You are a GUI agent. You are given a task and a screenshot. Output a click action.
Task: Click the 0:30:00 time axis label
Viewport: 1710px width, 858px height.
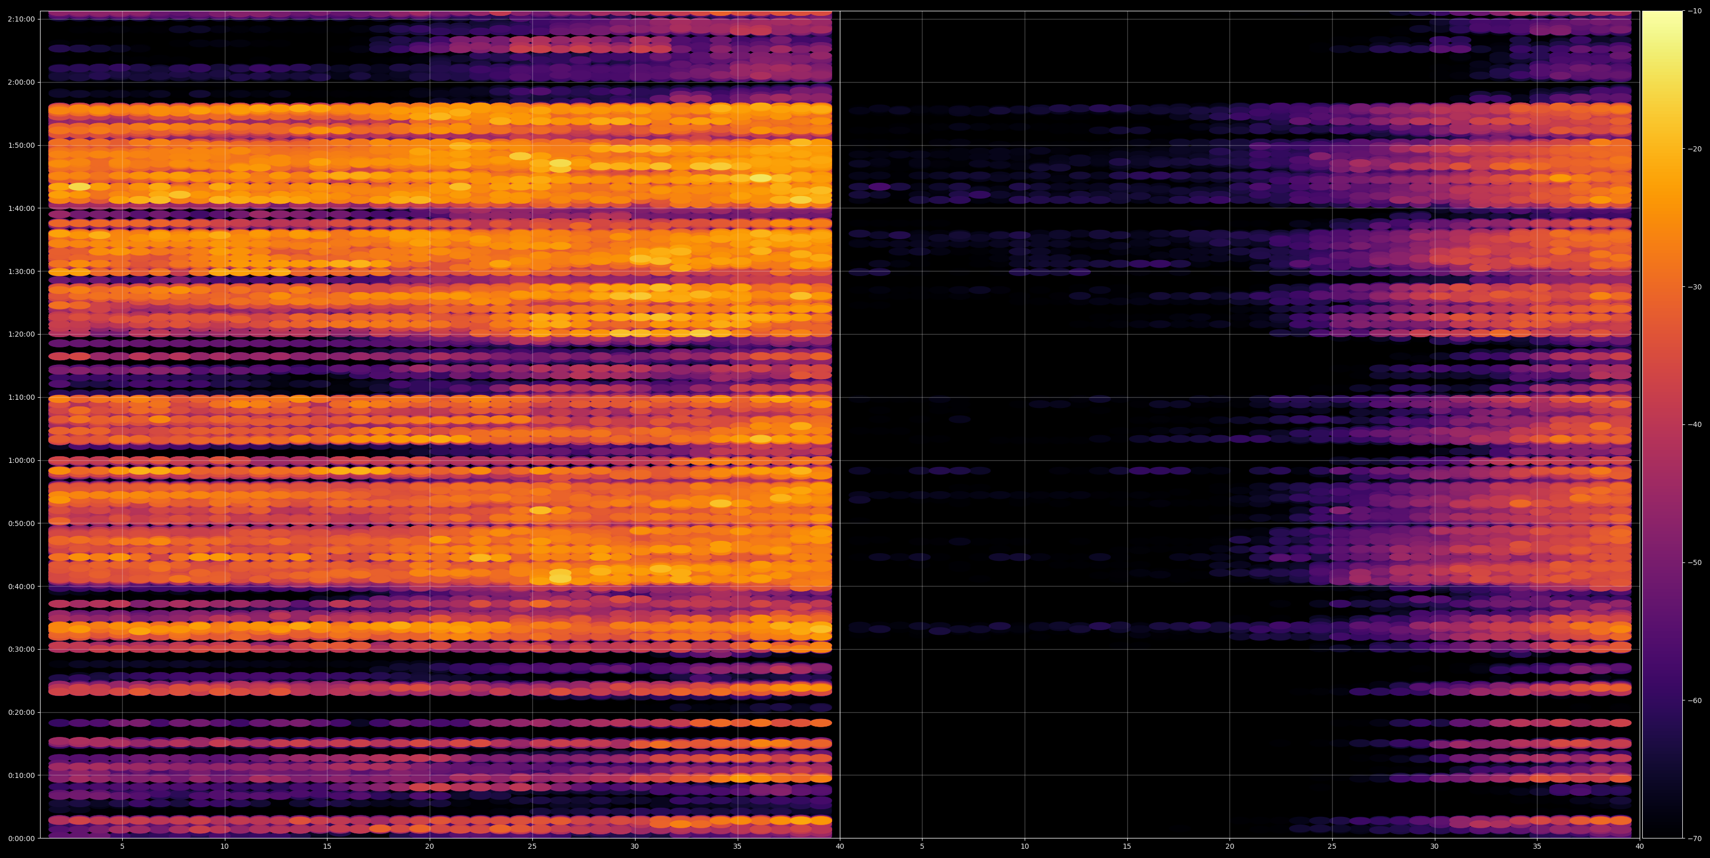click(x=21, y=649)
